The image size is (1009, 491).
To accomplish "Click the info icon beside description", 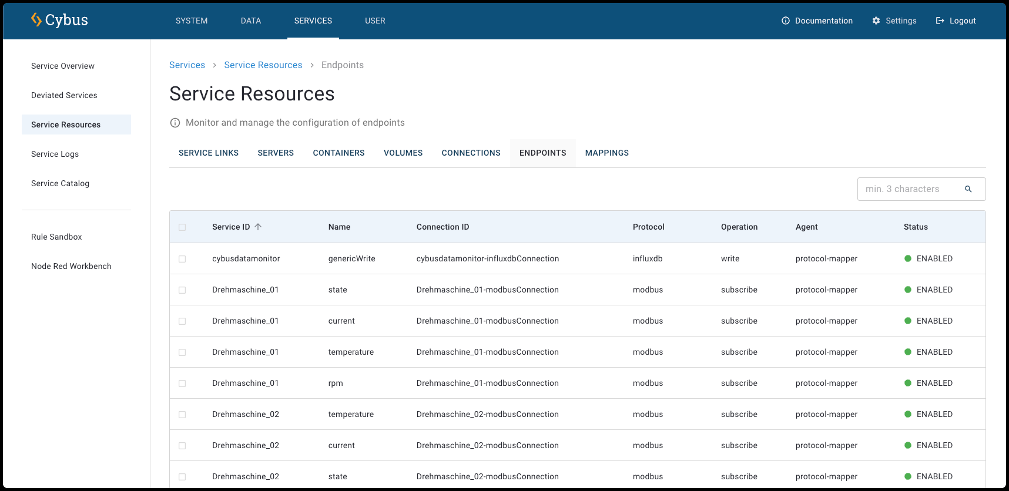I will (x=175, y=123).
